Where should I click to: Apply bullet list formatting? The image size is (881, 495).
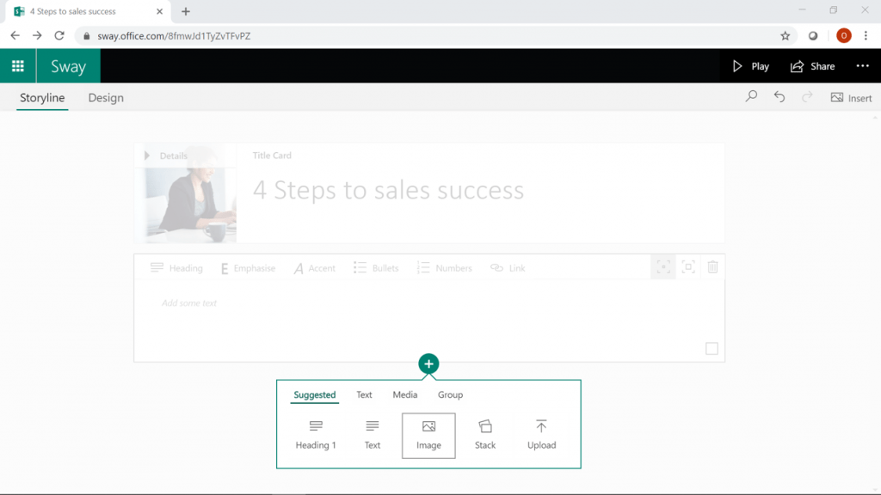(x=376, y=267)
